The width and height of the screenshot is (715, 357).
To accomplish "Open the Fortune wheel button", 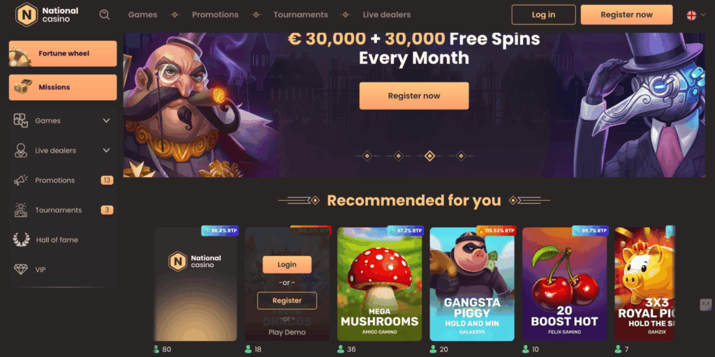I will point(63,53).
